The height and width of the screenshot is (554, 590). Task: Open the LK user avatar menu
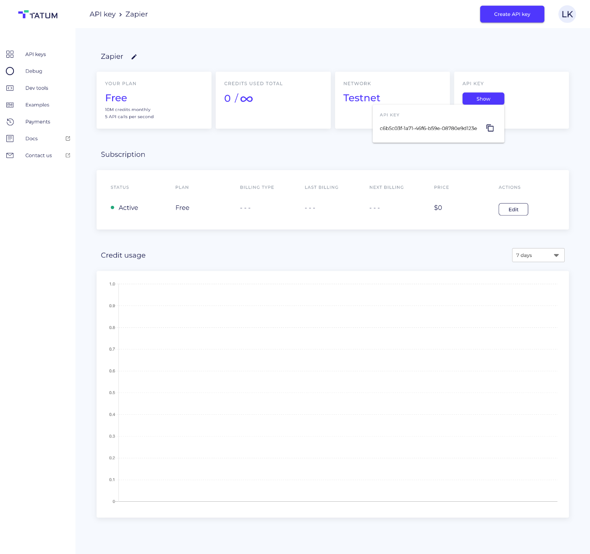567,14
